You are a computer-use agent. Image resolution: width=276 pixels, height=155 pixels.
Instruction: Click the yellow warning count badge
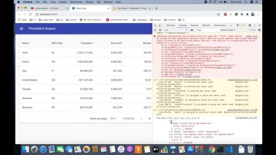tap(243, 25)
